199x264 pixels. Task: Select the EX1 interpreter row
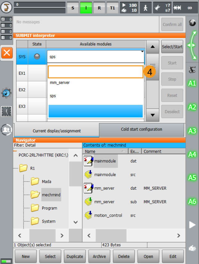pyautogui.click(x=22, y=73)
